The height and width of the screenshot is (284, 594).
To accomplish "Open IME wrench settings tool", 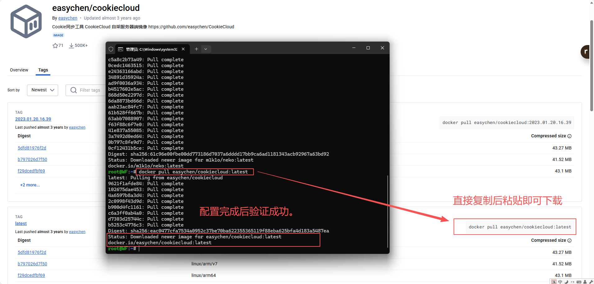I will click(591, 282).
